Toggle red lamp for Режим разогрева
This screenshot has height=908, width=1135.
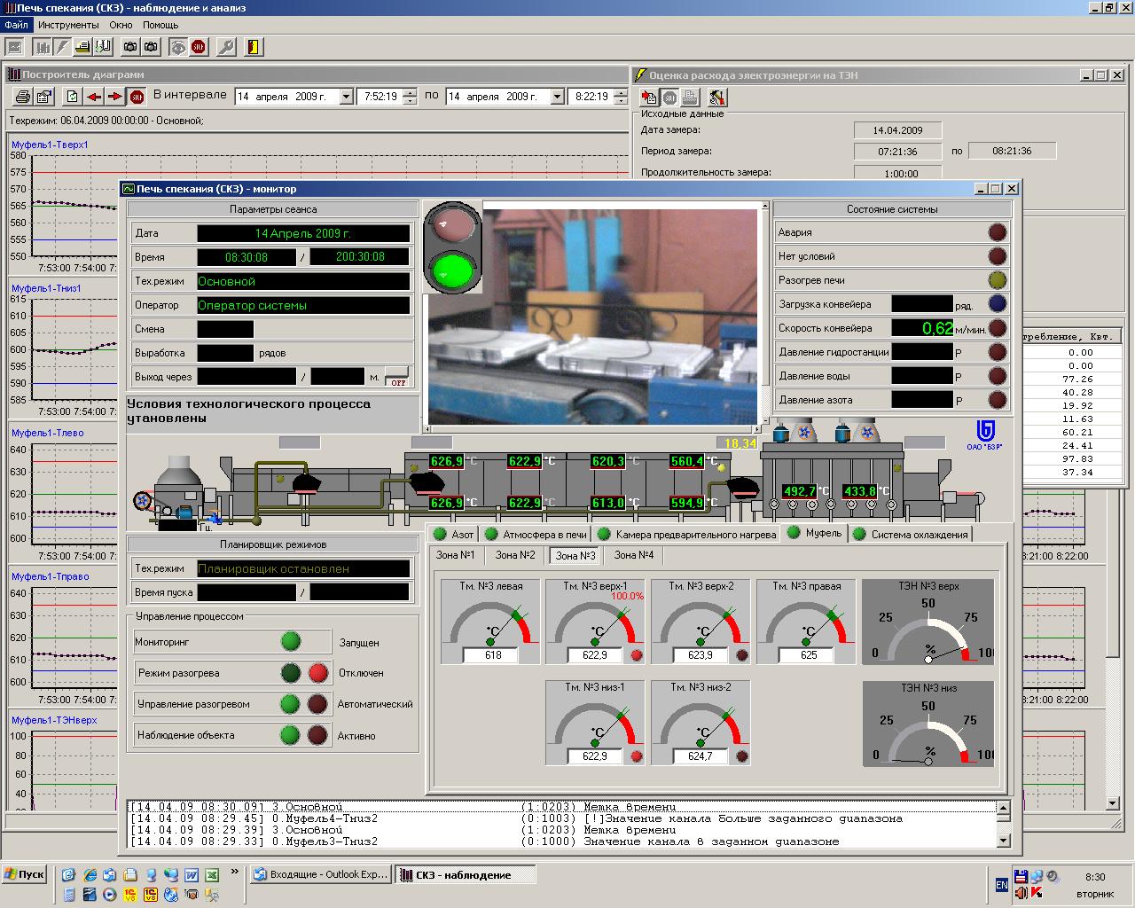point(317,673)
